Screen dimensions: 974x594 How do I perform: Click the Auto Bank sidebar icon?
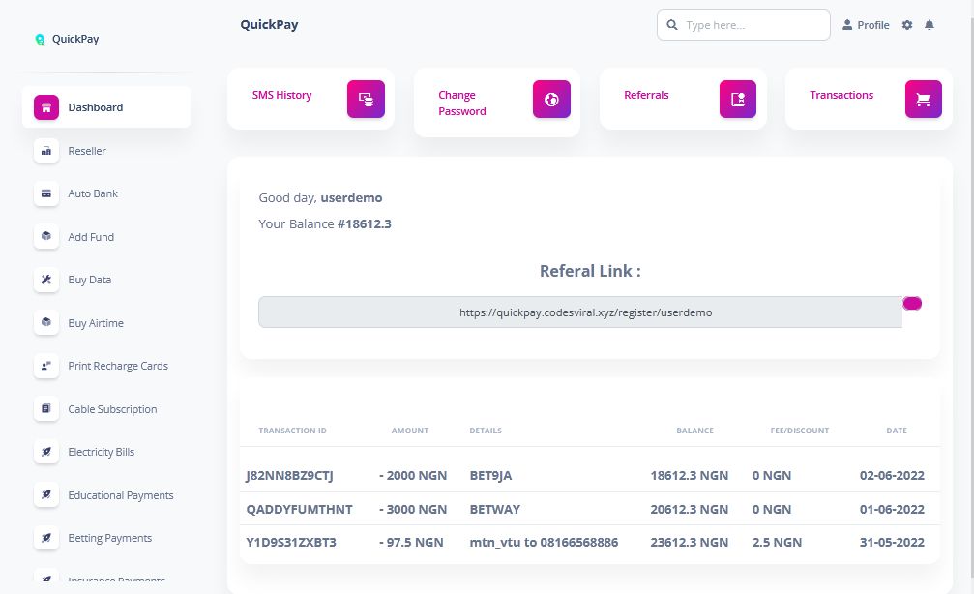click(45, 193)
